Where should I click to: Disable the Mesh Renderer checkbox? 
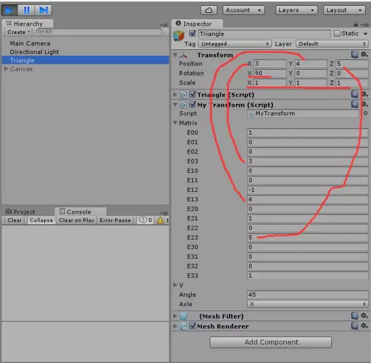coord(192,326)
